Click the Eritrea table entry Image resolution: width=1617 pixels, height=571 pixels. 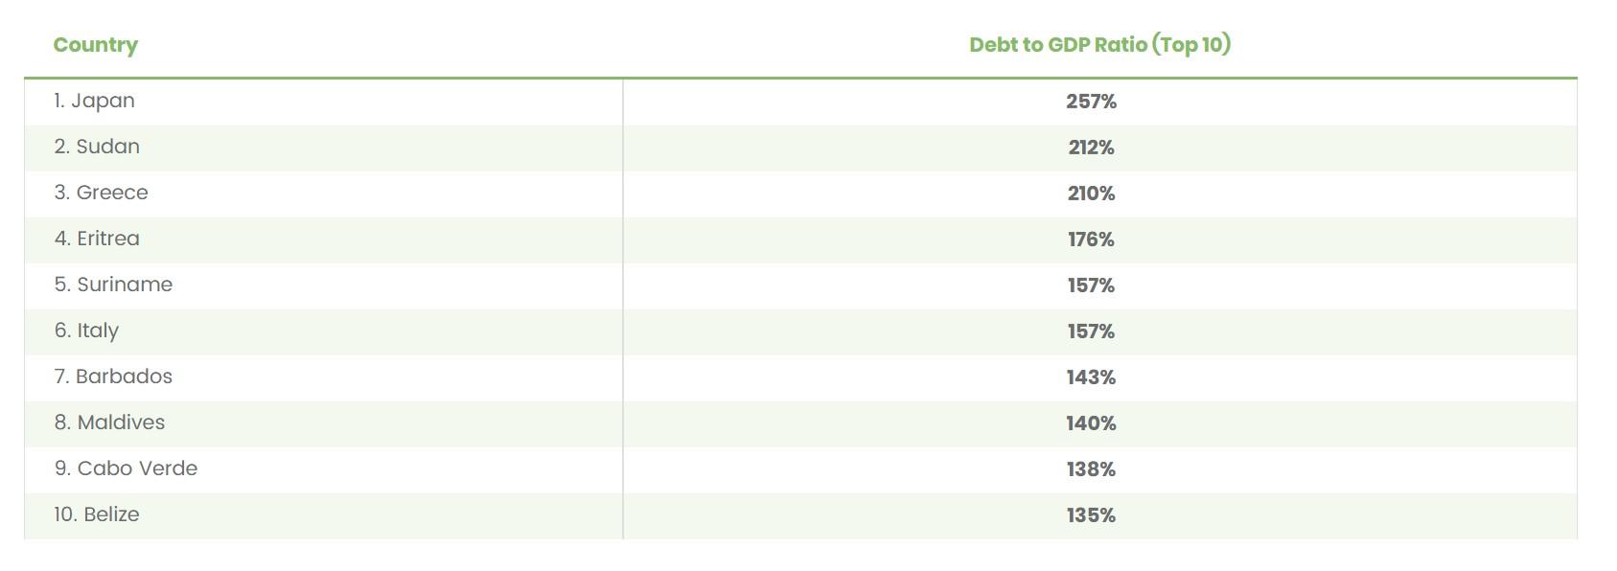(97, 239)
